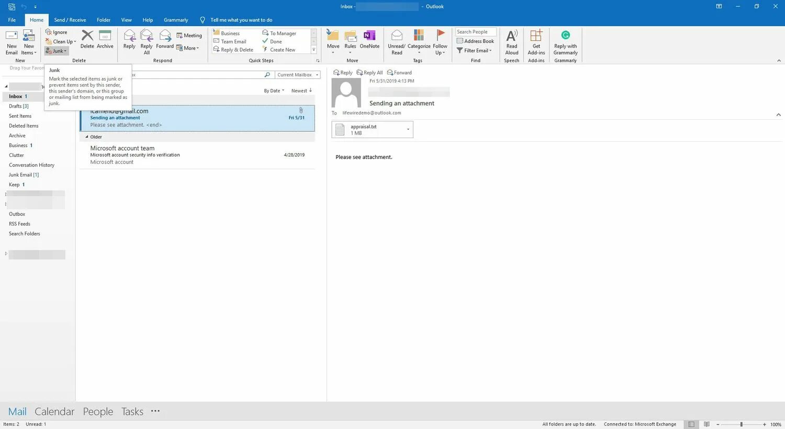Screen dimensions: 785x429
Task: Open more navigation options ellipsis
Action: tap(155, 411)
